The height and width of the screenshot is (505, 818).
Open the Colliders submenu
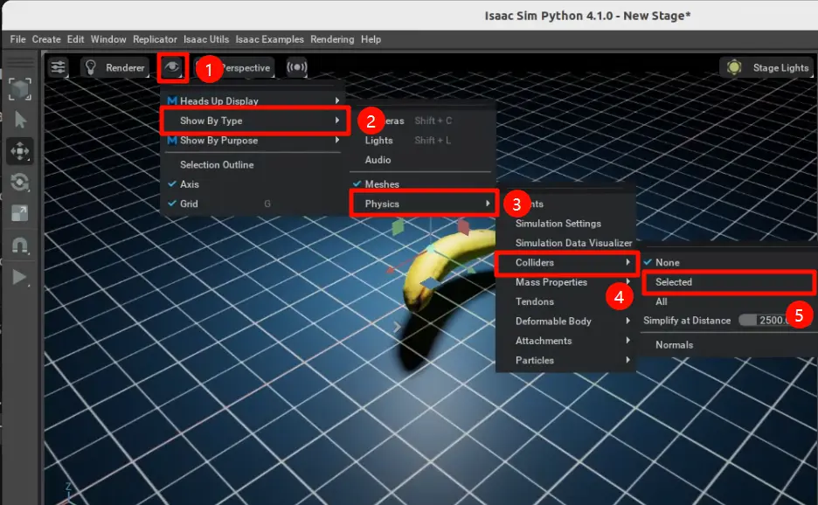pyautogui.click(x=567, y=262)
